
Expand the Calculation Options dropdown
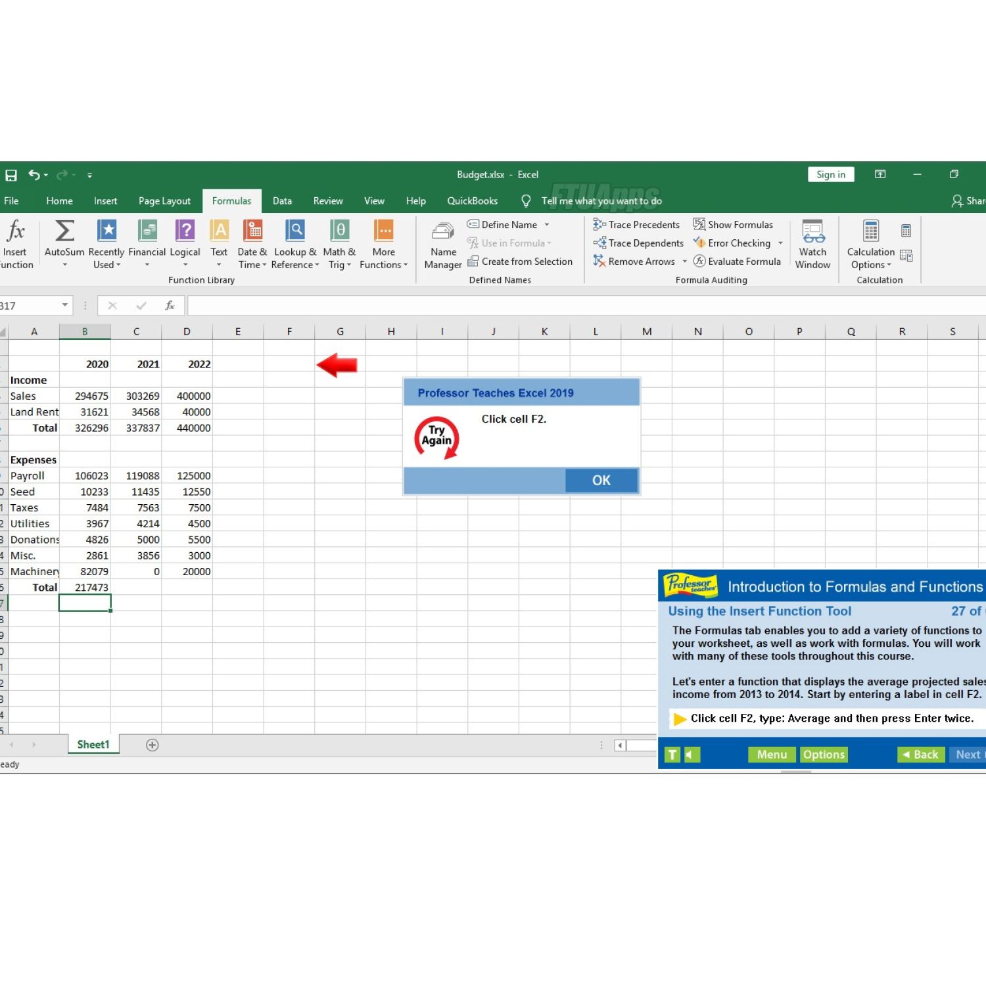tap(870, 245)
